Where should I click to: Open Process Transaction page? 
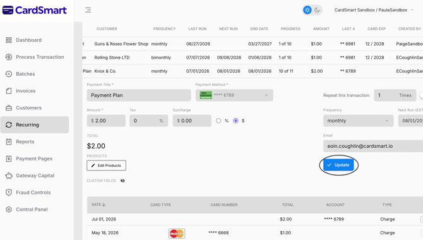40,57
